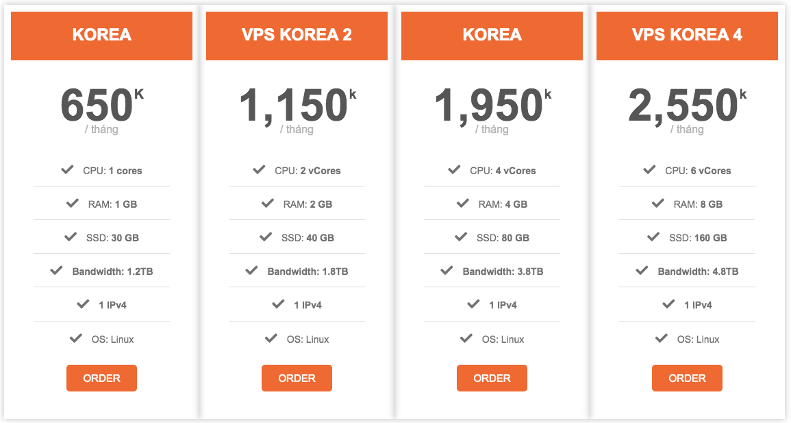The height and width of the screenshot is (423, 791).
Task: Click the checkmark beside CPU: 1 cores
Action: (67, 169)
